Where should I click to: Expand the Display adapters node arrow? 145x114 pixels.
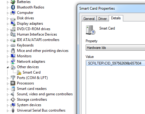[8, 24]
